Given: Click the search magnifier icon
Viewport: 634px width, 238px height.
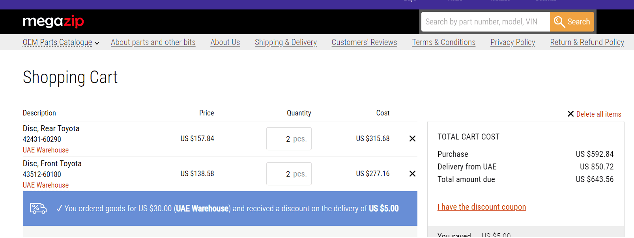Looking at the screenshot, I should click(559, 22).
